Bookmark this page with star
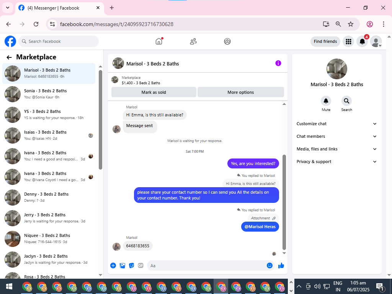The width and height of the screenshot is (392, 294). (351, 24)
